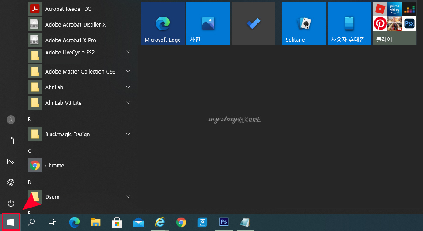Open Task View from the taskbar
The image size is (423, 231).
click(x=52, y=222)
